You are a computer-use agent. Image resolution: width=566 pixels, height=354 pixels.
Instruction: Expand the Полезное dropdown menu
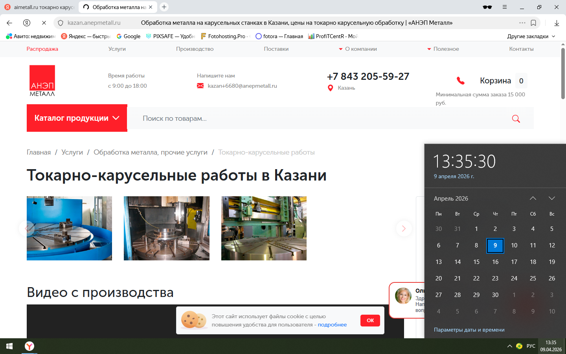(x=443, y=49)
